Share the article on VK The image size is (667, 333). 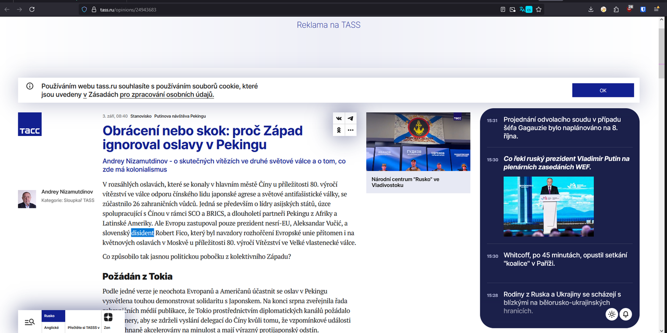tap(339, 118)
